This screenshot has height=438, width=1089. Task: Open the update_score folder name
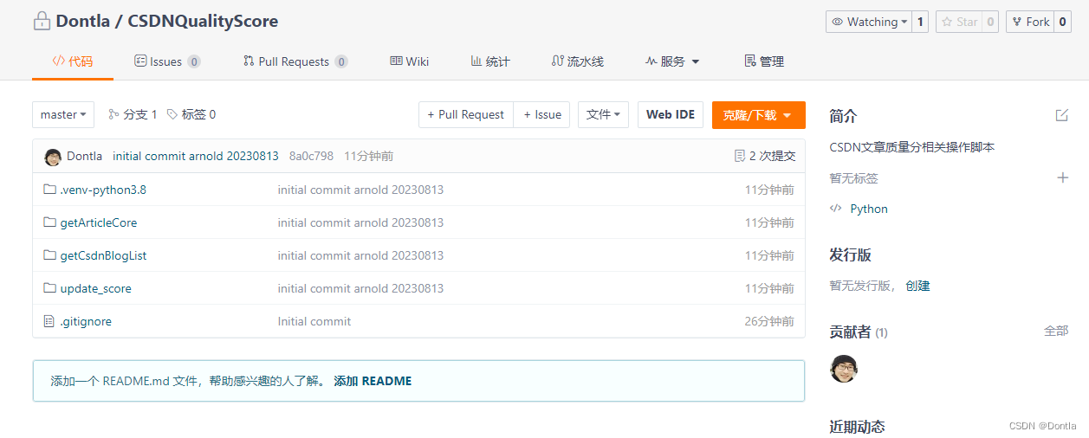96,288
